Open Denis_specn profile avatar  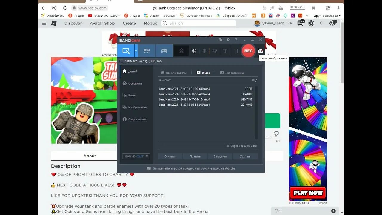click(x=257, y=23)
